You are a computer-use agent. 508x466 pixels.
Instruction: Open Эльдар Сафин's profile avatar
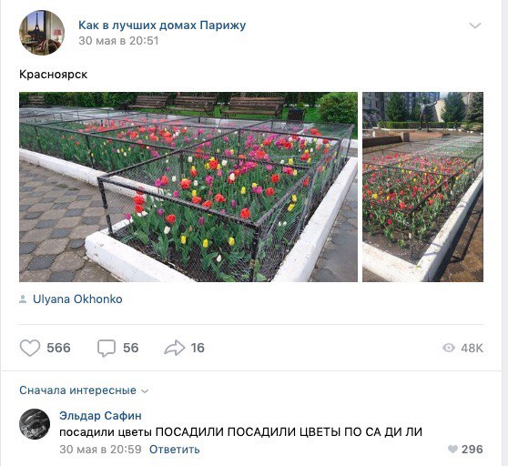point(35,424)
